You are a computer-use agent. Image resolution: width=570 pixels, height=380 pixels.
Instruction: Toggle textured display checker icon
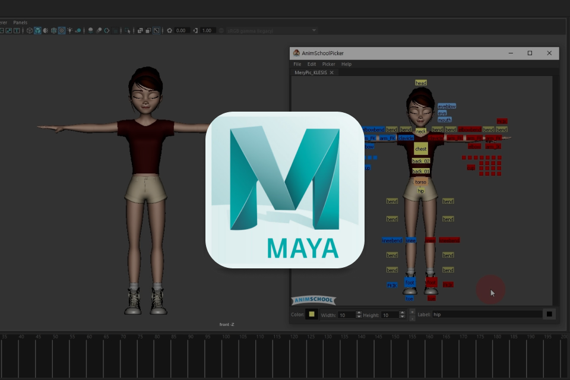[62, 30]
